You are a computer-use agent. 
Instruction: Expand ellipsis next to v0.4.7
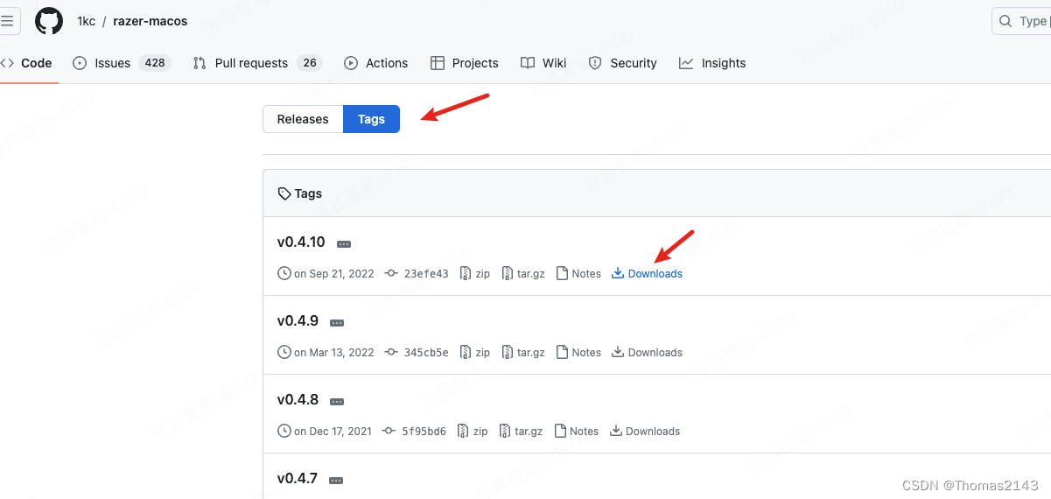pos(337,481)
